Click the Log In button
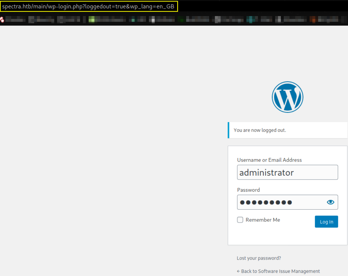Screen dimensions: 348x276 [326, 222]
